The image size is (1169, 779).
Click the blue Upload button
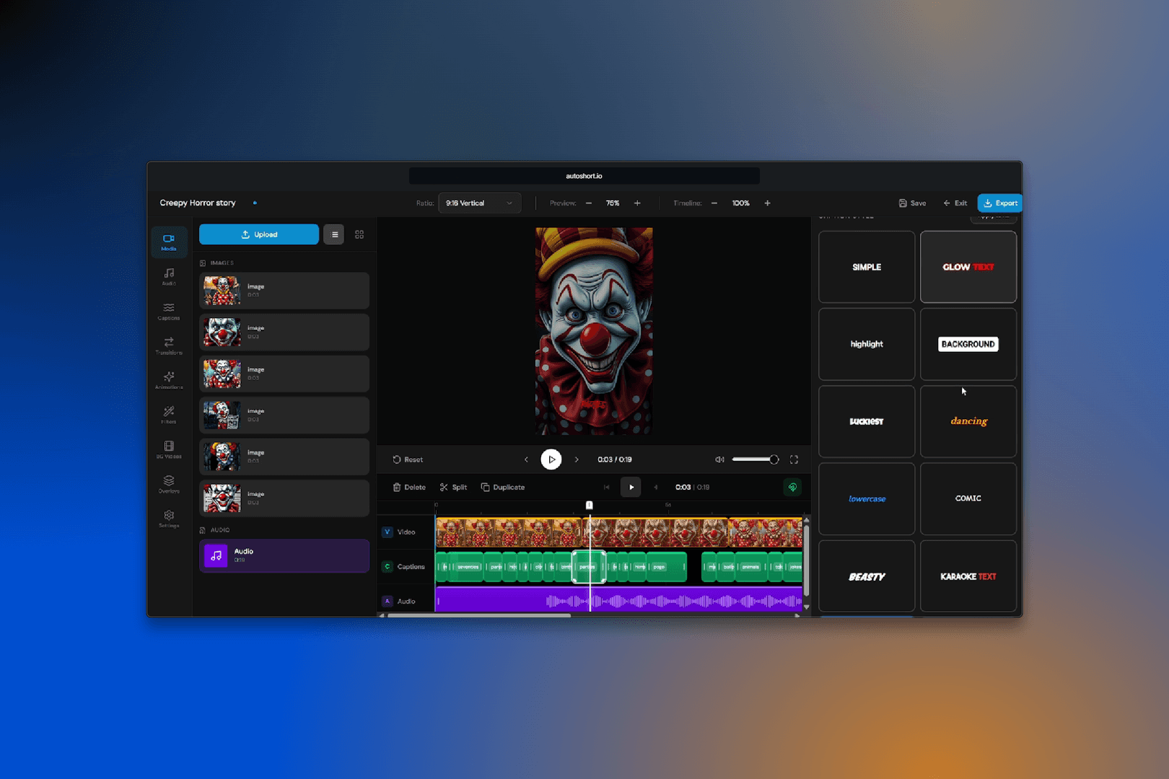point(258,234)
